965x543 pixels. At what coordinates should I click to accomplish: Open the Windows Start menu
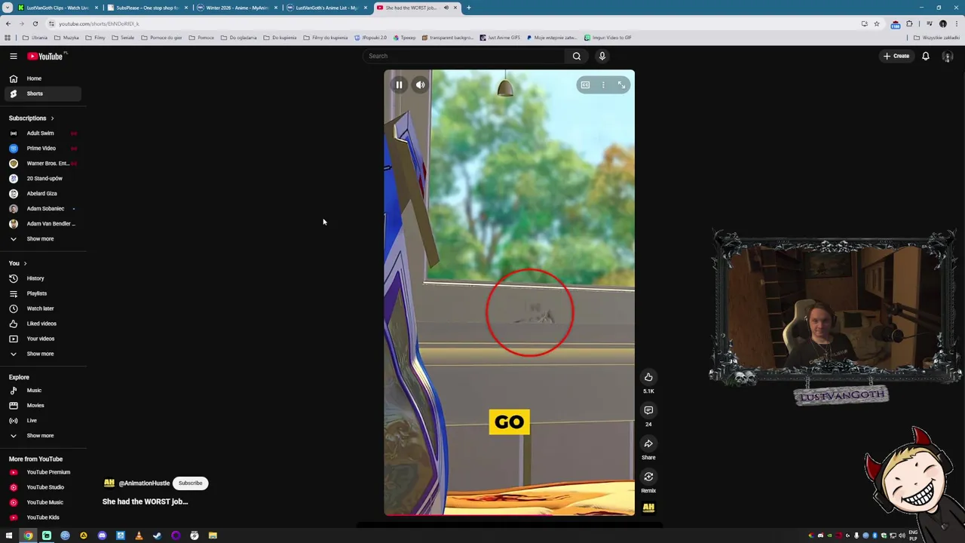[x=9, y=535]
